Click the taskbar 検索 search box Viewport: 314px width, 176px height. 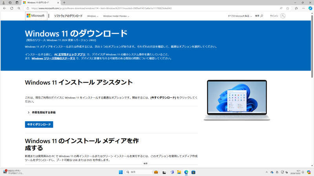tap(142, 172)
